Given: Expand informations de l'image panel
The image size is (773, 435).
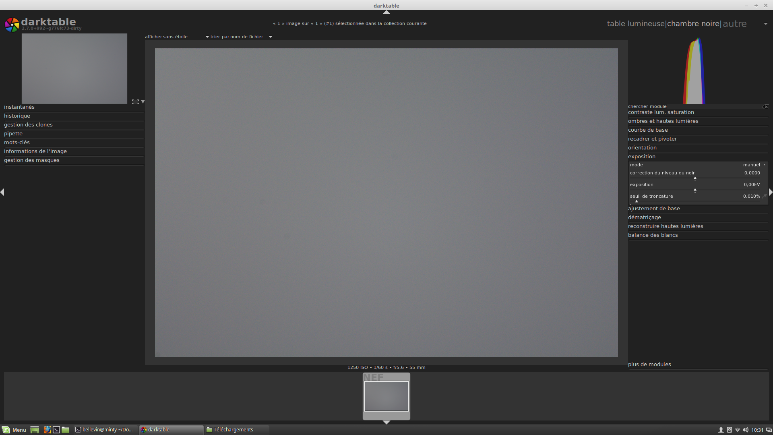Looking at the screenshot, I should 74,151.
